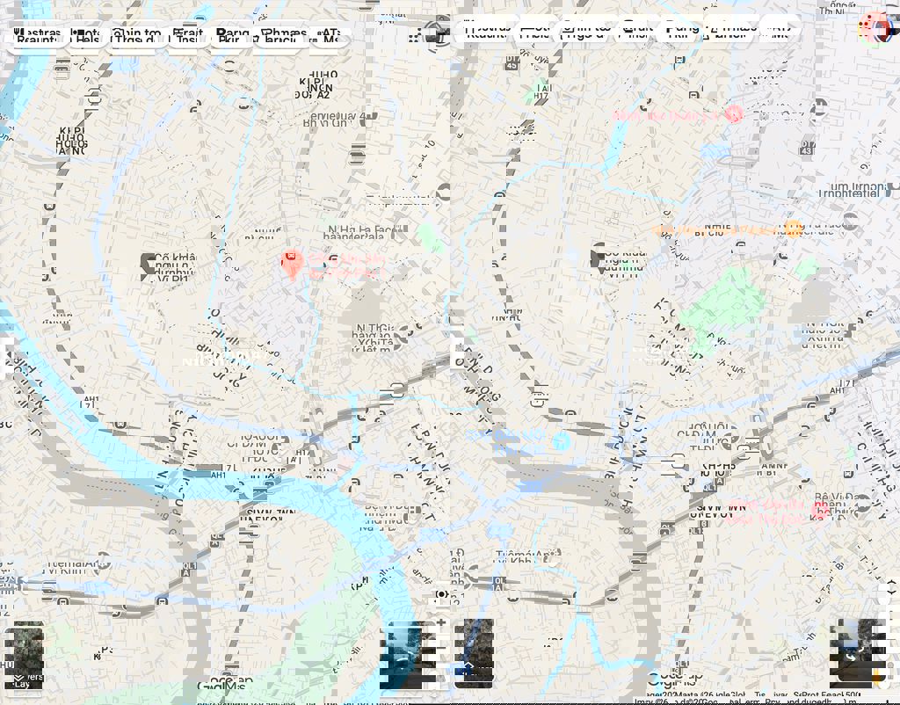The width and height of the screenshot is (900, 705).
Task: Click the green park area on right map
Action: click(722, 308)
